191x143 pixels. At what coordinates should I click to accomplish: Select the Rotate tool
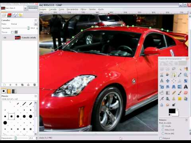[186, 81]
